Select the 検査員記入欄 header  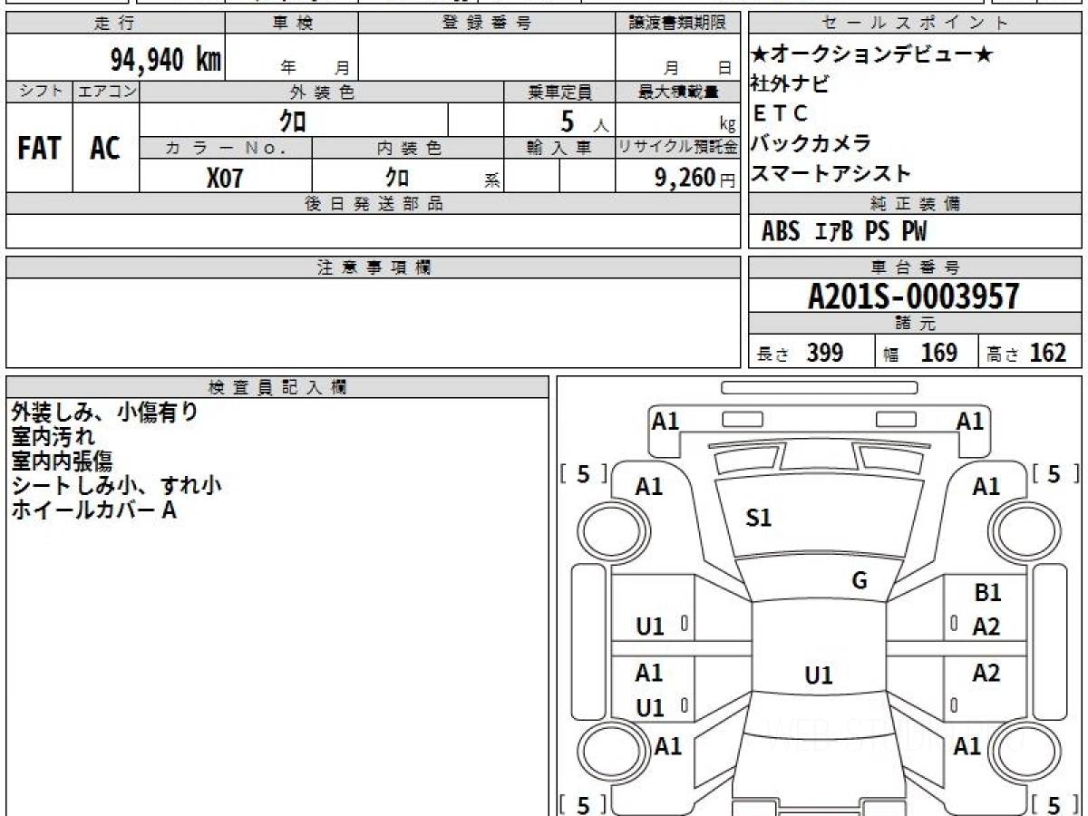[x=277, y=386]
